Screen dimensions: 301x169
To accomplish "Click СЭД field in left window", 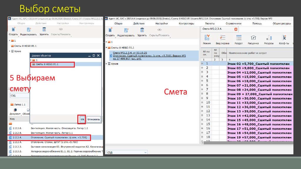I will (x=20, y=96).
